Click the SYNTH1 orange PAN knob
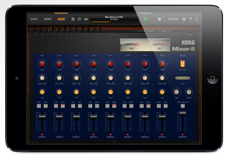 coord(42,92)
